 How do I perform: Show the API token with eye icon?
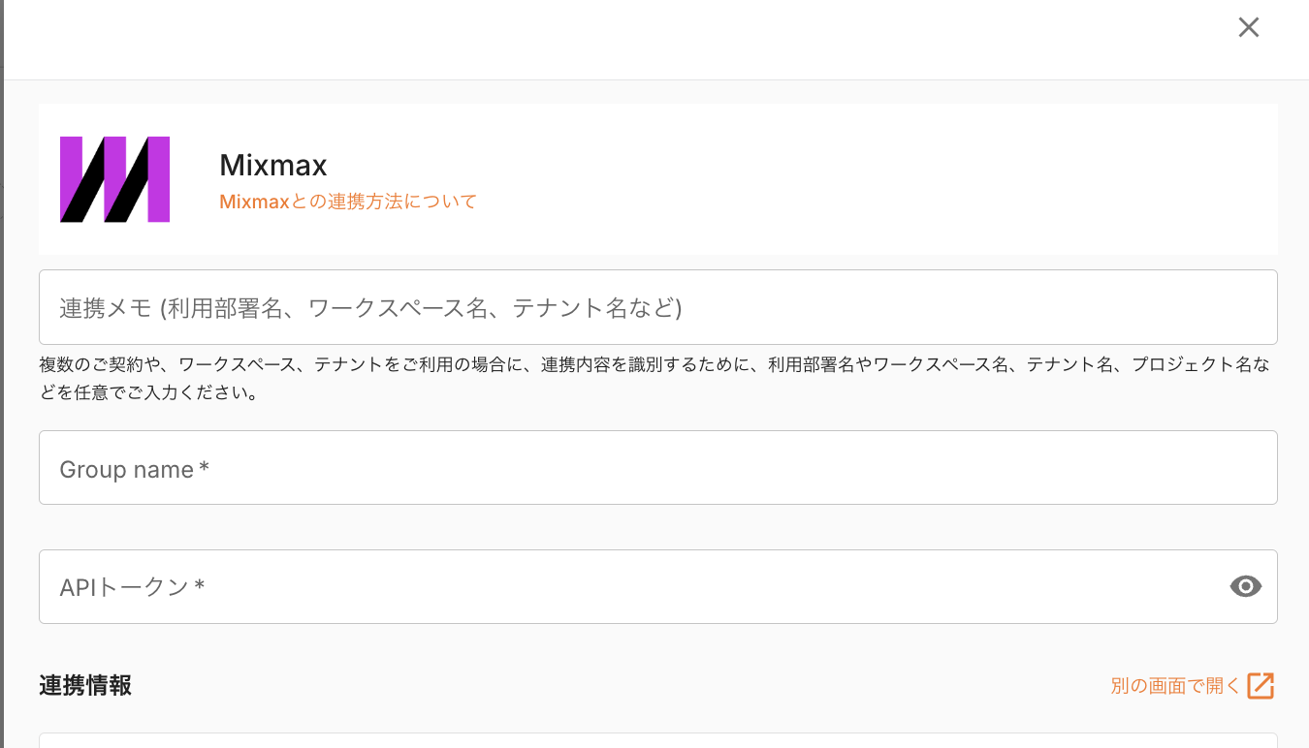click(1245, 586)
